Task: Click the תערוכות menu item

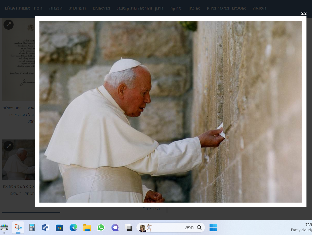Action: click(x=78, y=8)
